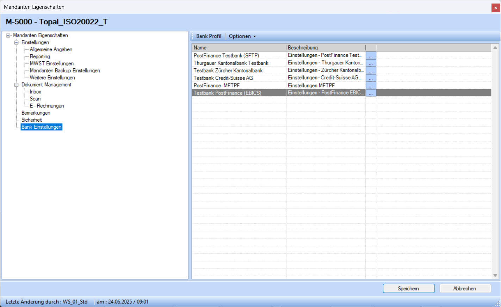Viewport: 501px width, 307px height.
Task: Open ellipsis button for Testbank Zürcher Kantonalbank
Action: click(x=371, y=70)
